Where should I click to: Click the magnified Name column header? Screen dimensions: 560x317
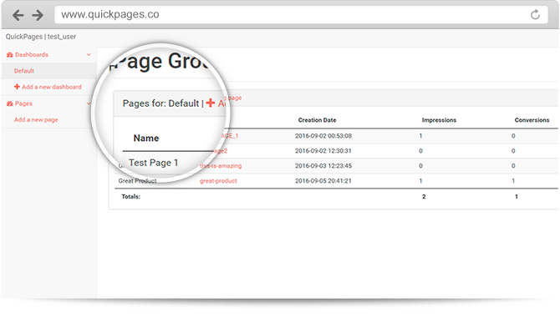[x=146, y=138]
